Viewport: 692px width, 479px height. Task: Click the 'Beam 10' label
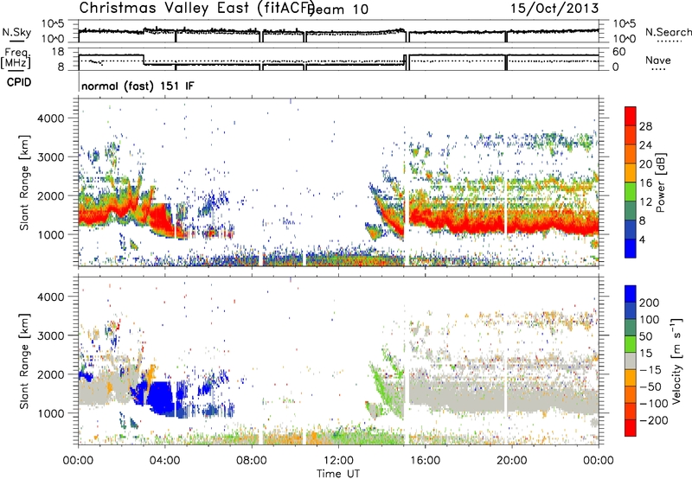337,10
